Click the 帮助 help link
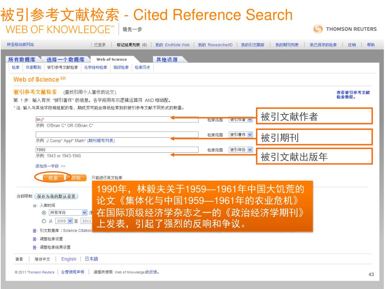 tap(371, 45)
